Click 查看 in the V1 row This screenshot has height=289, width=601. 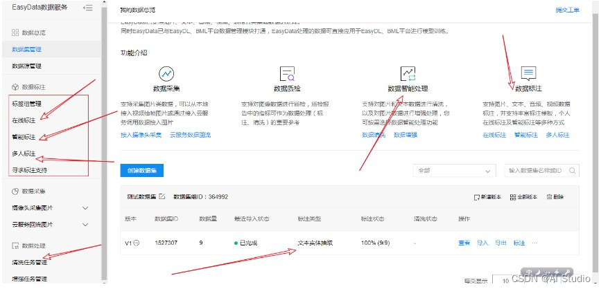pos(464,243)
